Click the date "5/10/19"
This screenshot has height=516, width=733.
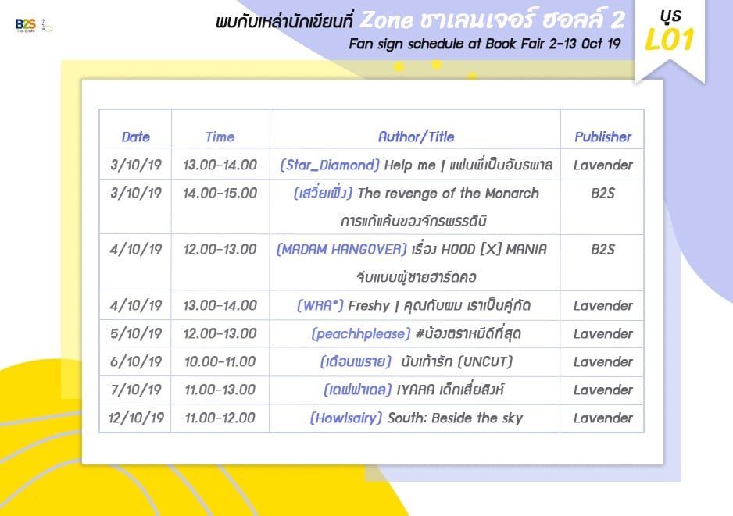135,333
